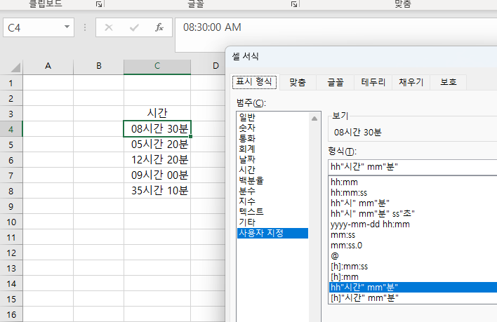Open the 클립보드 group dialog launcher
This screenshot has width=497, height=322.
point(99,4)
